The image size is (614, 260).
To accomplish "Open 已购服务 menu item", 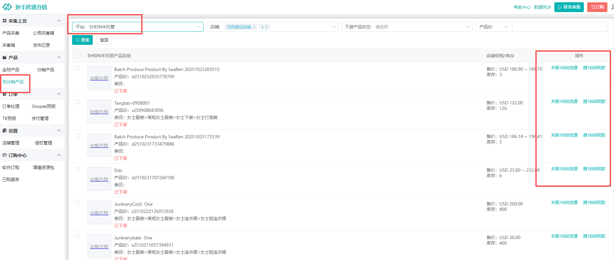I will click(11, 180).
